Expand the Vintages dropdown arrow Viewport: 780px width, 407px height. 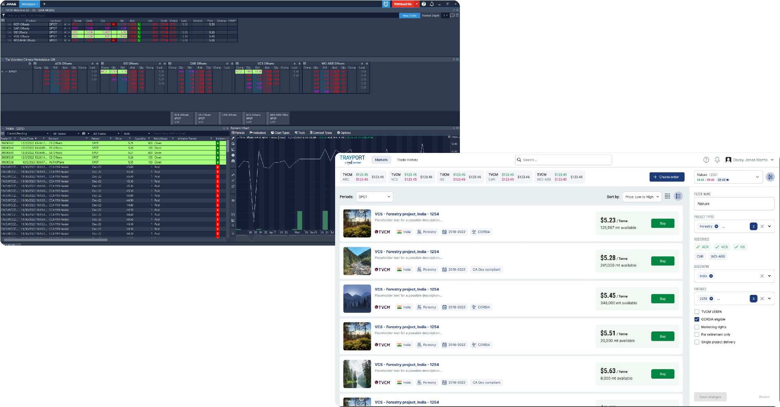click(769, 299)
